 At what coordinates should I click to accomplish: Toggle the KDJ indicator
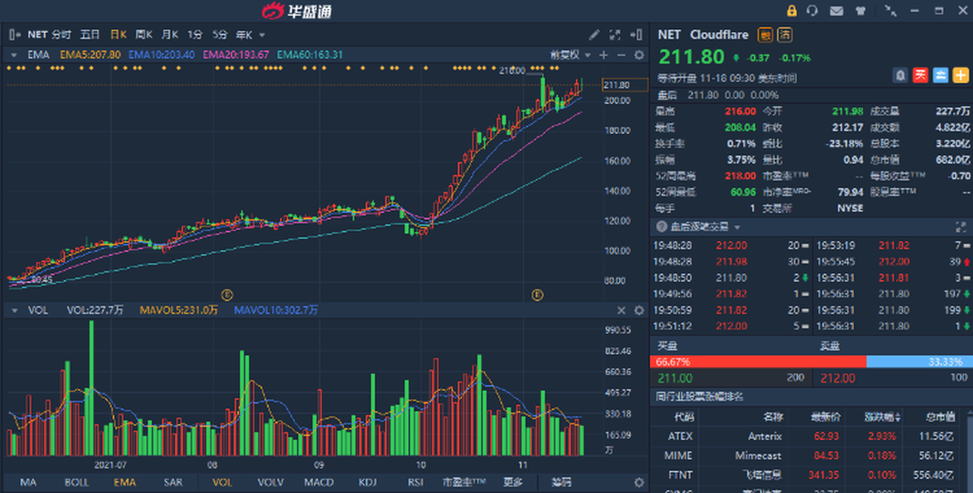pyautogui.click(x=368, y=482)
